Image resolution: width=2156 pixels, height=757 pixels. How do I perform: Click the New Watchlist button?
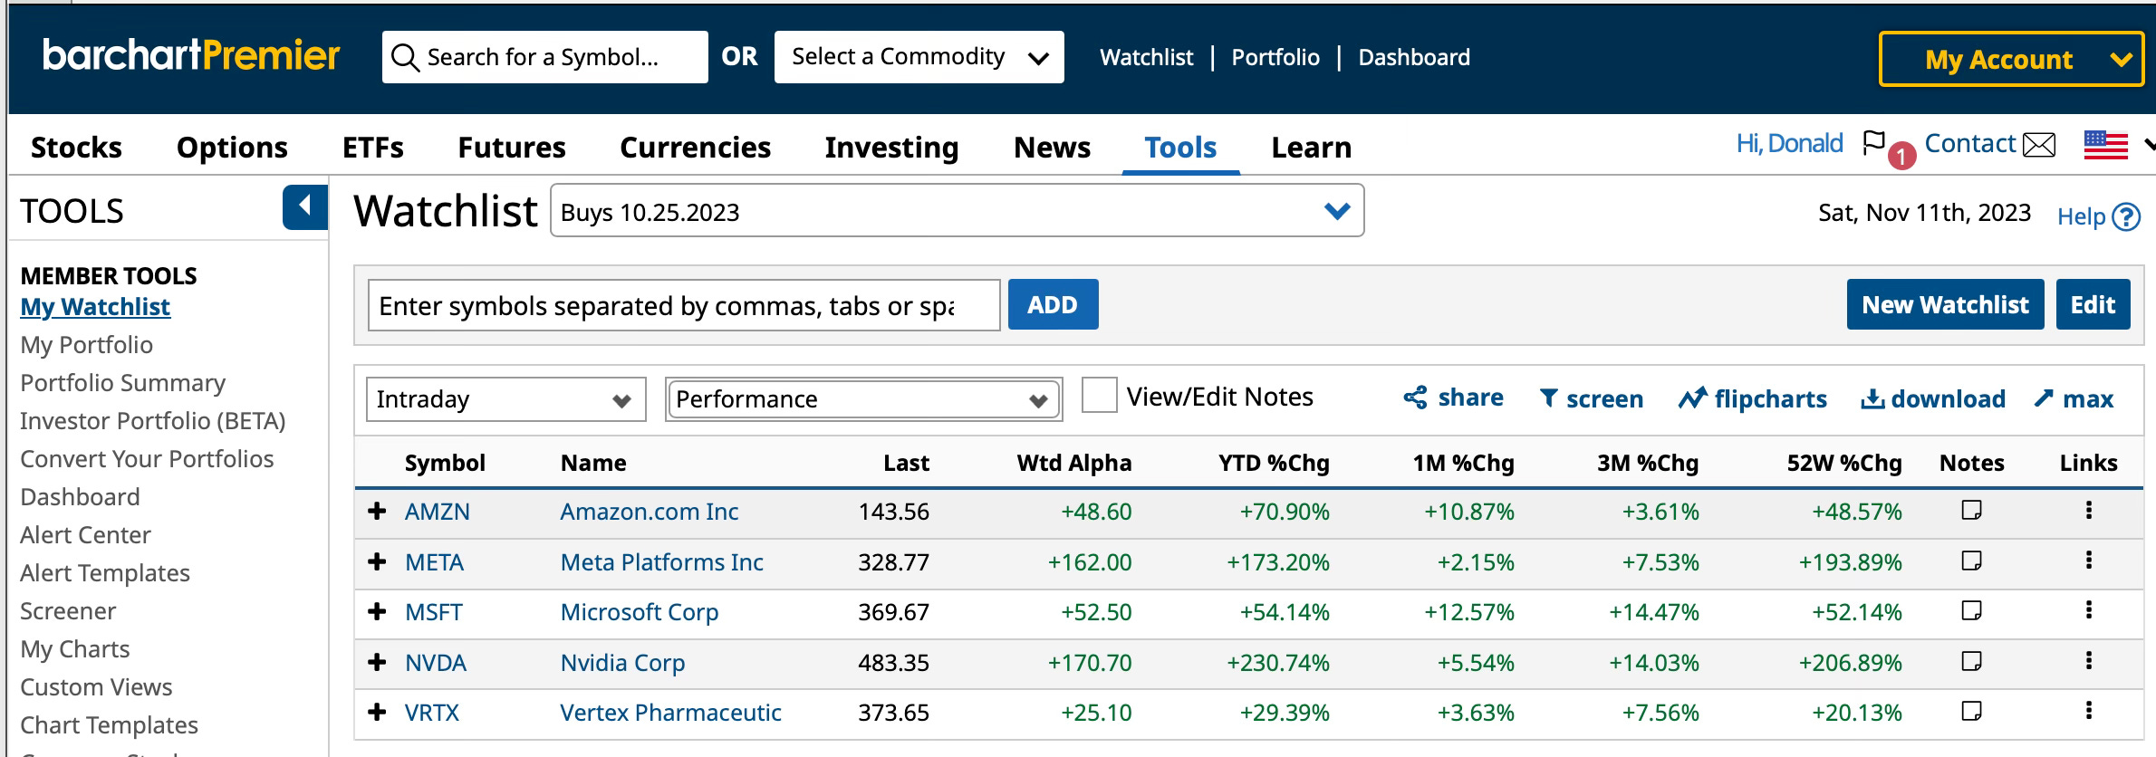[x=1945, y=304]
